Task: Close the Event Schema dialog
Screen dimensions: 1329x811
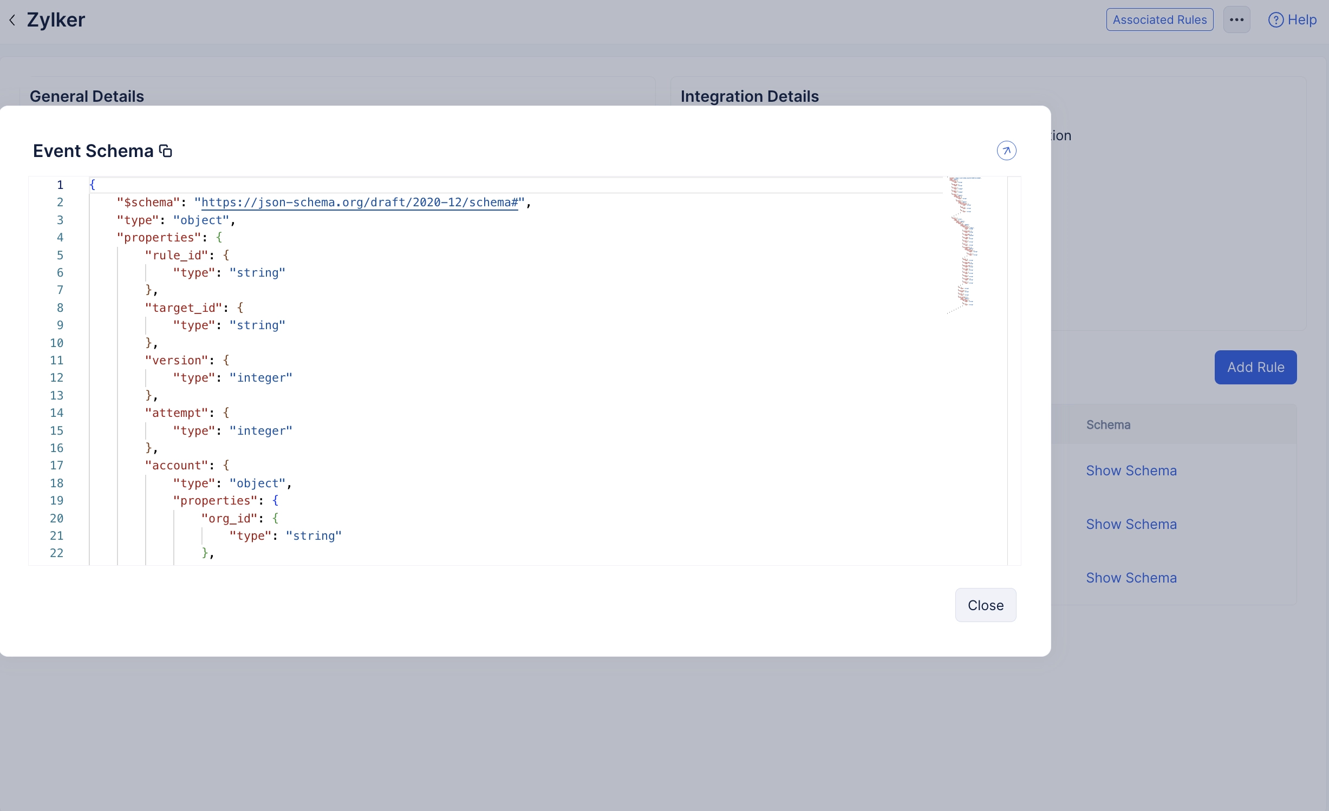Action: pyautogui.click(x=985, y=605)
